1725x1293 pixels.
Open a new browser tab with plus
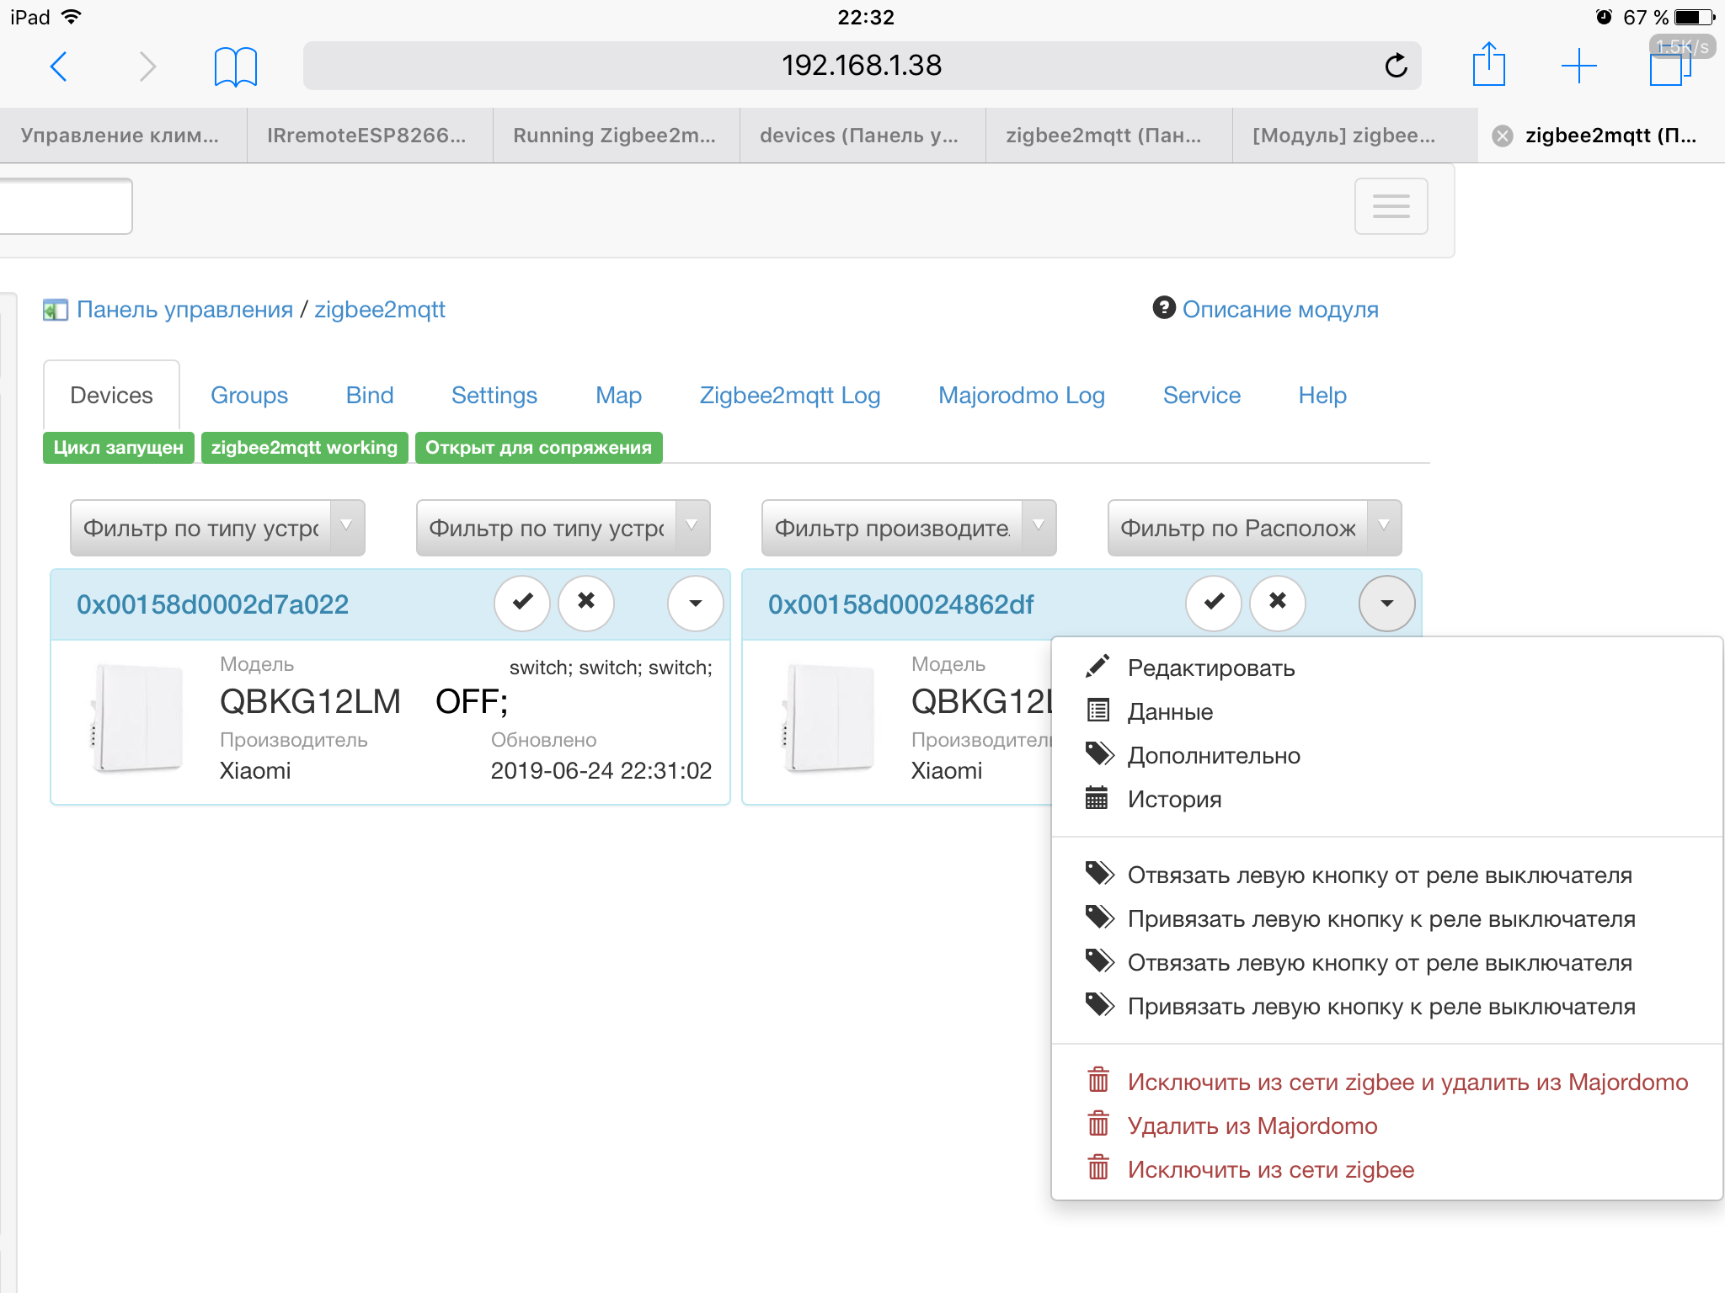(1578, 66)
